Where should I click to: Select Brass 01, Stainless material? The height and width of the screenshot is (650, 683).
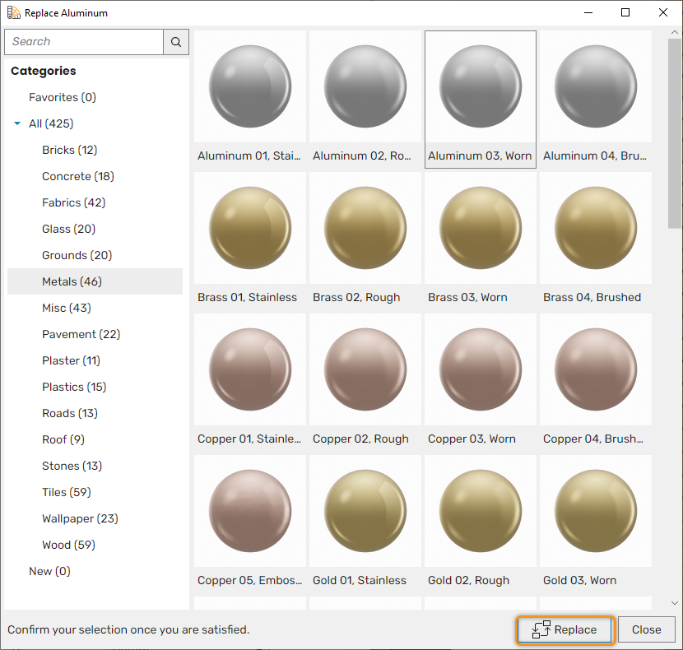coord(250,228)
